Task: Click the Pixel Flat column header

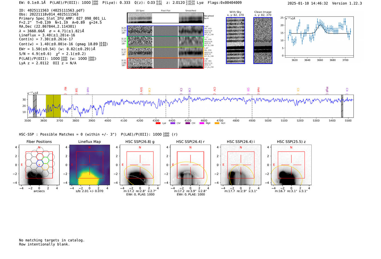Action: (165, 11)
